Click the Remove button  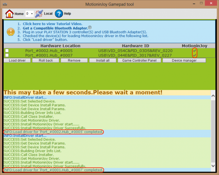coord(74,60)
